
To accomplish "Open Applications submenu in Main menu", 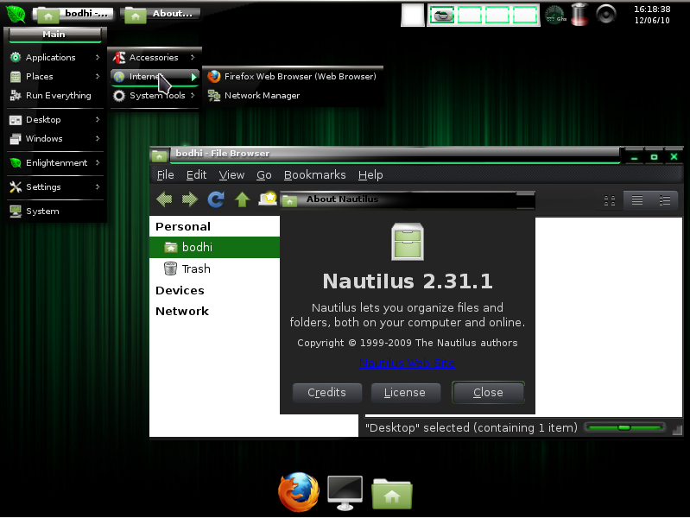I will pos(55,57).
